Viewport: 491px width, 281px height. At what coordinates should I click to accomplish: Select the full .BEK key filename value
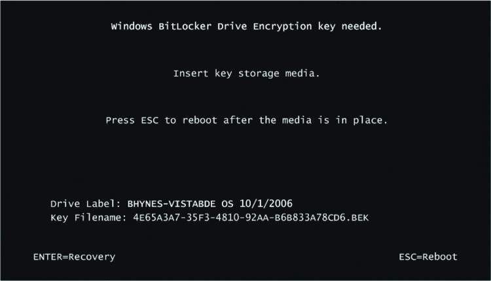point(251,218)
